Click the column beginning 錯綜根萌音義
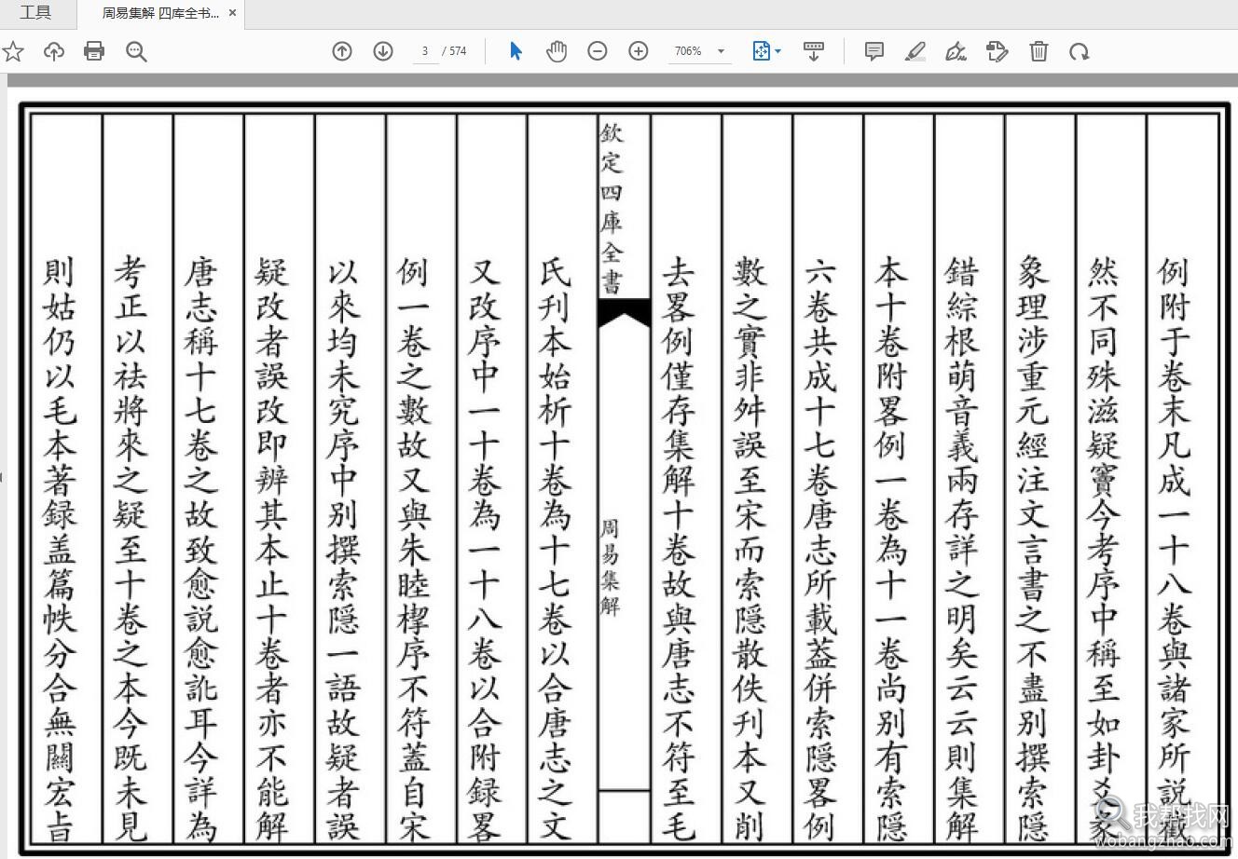1238x859 pixels. [x=962, y=549]
